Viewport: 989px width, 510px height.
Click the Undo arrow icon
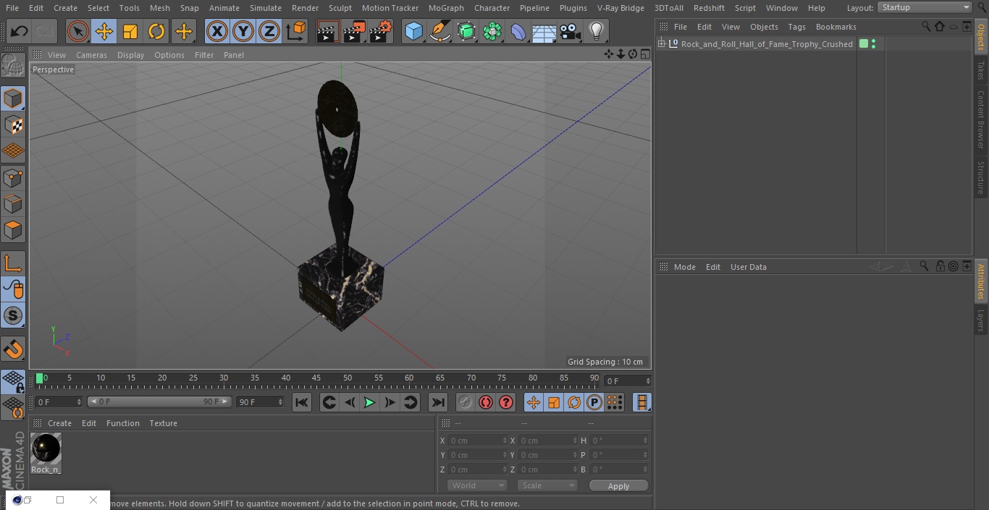coord(20,31)
